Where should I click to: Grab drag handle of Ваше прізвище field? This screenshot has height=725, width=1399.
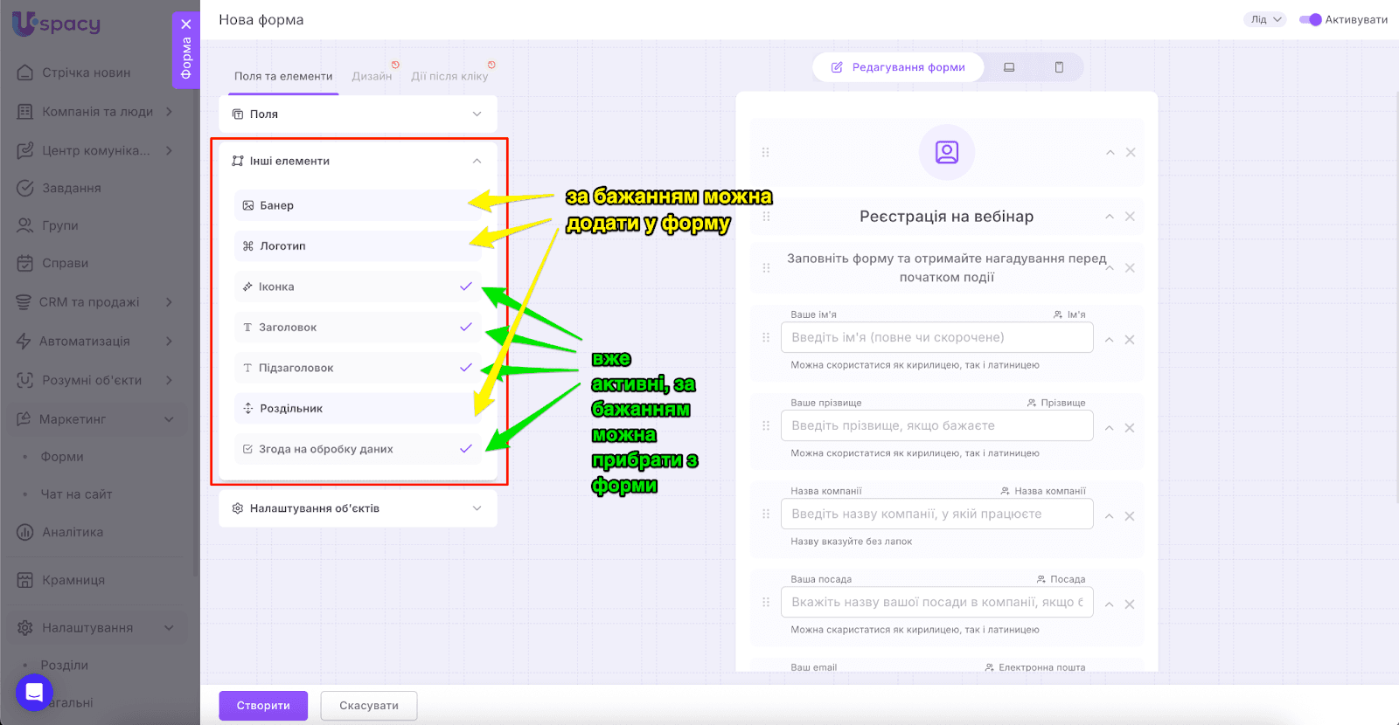point(766,425)
